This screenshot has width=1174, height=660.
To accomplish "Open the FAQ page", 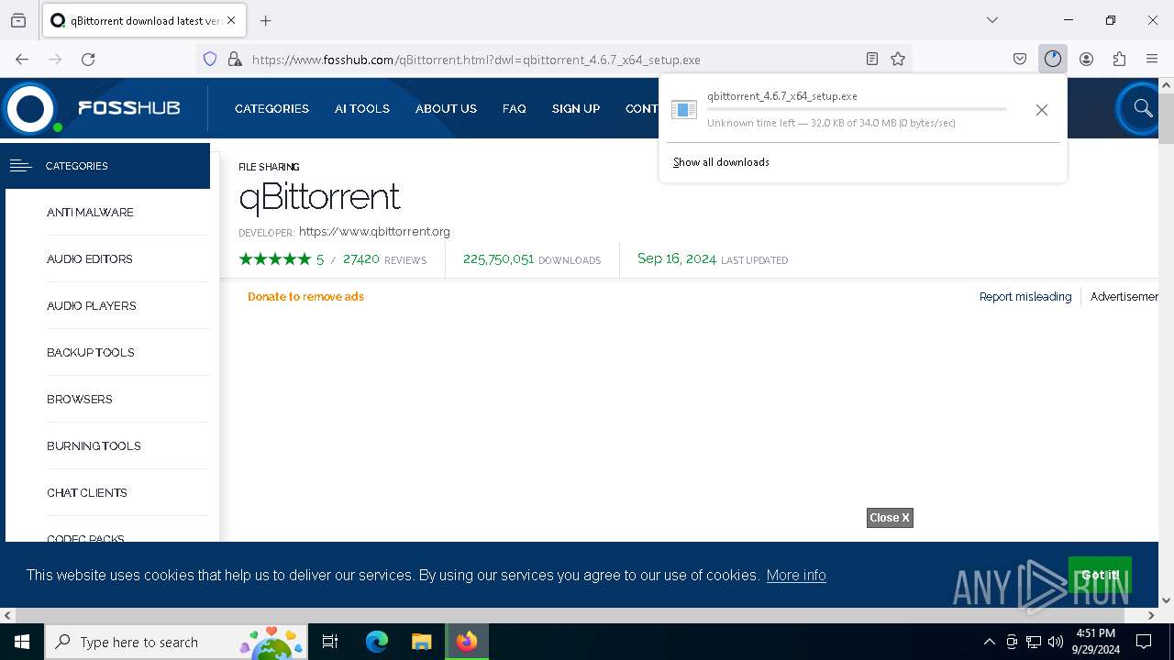I will 514,108.
